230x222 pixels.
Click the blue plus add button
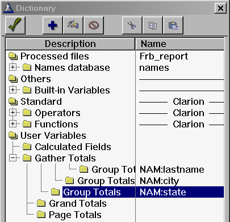pos(53,25)
